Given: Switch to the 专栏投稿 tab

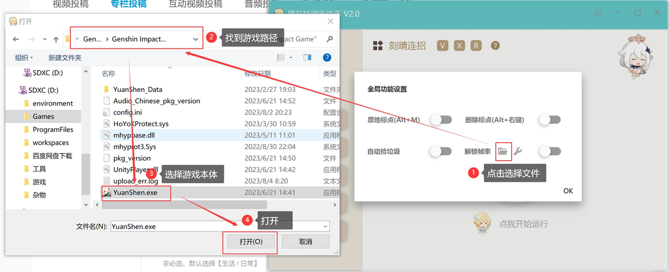Looking at the screenshot, I should (129, 4).
